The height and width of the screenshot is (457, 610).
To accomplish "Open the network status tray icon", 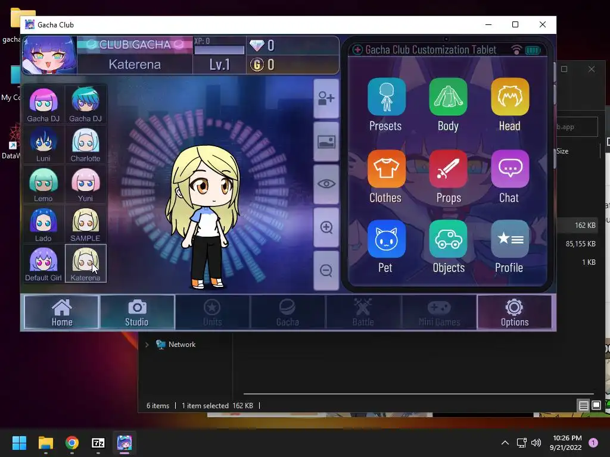I will (521, 443).
